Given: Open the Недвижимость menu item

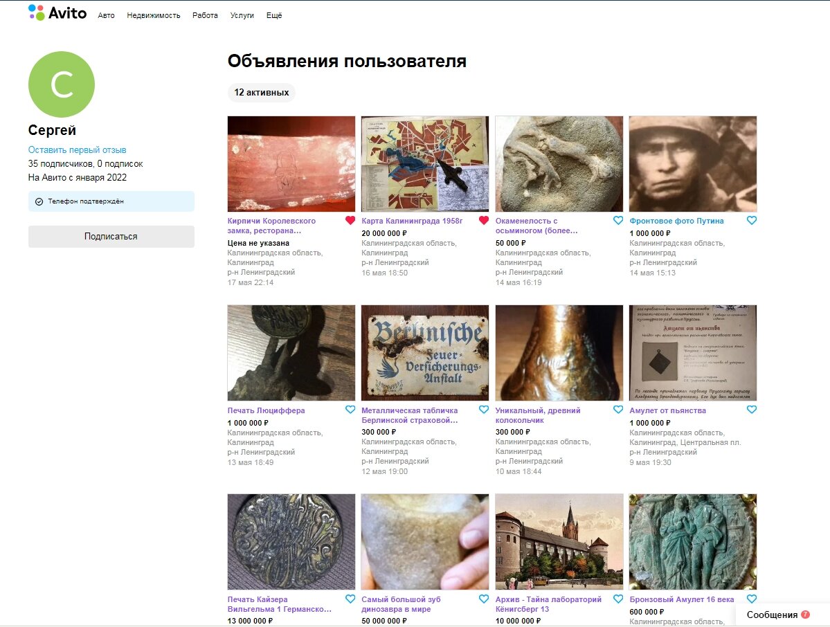Looking at the screenshot, I should [152, 15].
